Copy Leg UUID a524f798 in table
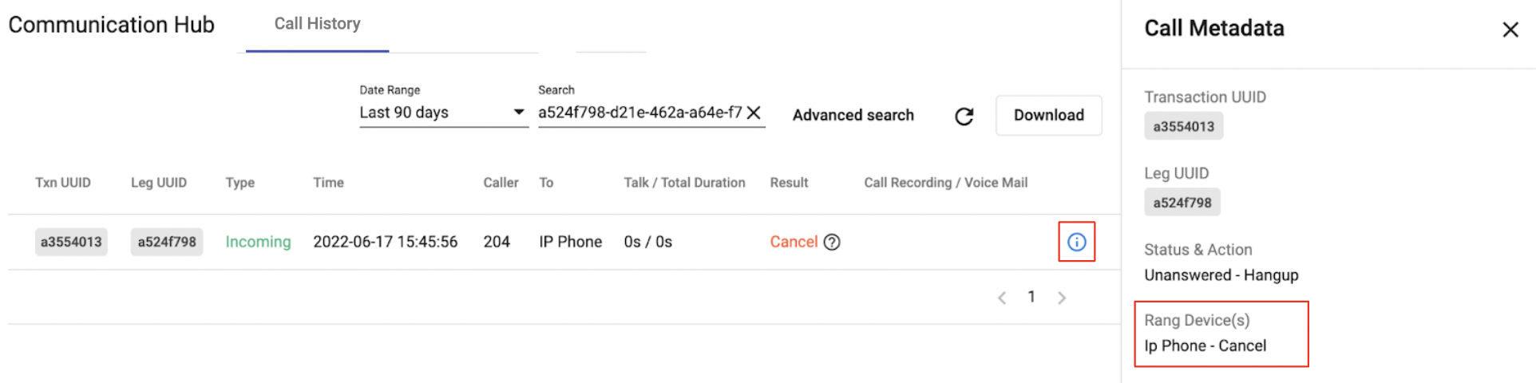Image resolution: width=1536 pixels, height=383 pixels. click(x=167, y=242)
